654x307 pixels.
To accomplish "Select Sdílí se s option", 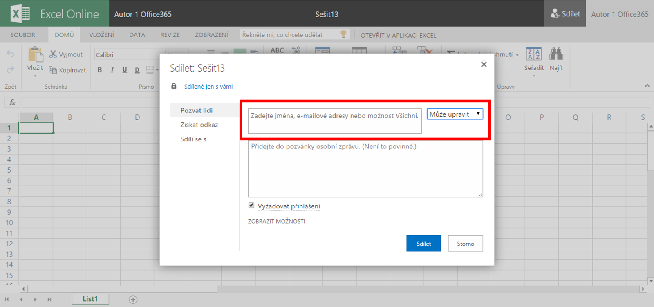I will (x=193, y=139).
